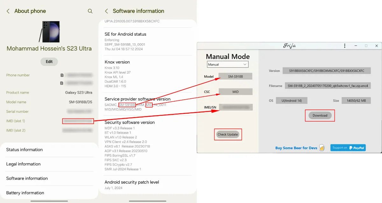Click Check Update in Frija

point(228,134)
